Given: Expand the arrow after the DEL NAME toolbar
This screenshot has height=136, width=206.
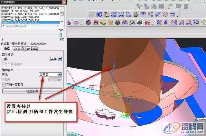Looking at the screenshot, I should tap(178, 16).
